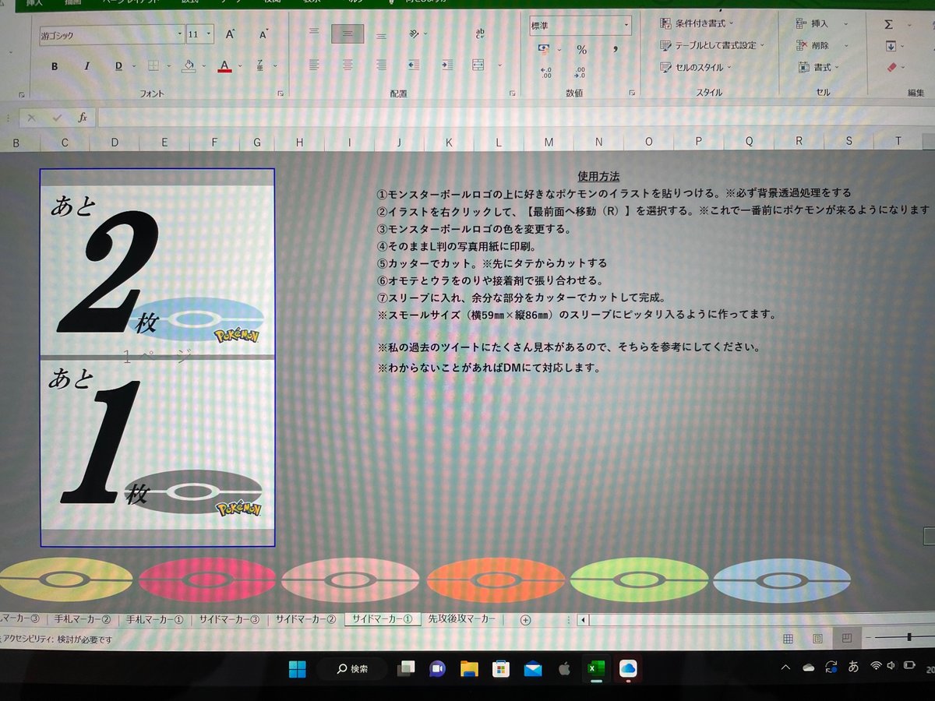Open the 游ゴシック font name dropdown
The image size is (935, 701).
[x=180, y=34]
